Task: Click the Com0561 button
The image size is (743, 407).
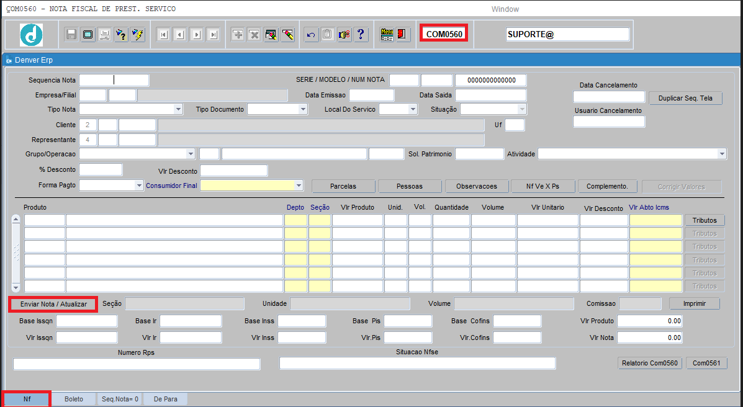Action: point(706,363)
